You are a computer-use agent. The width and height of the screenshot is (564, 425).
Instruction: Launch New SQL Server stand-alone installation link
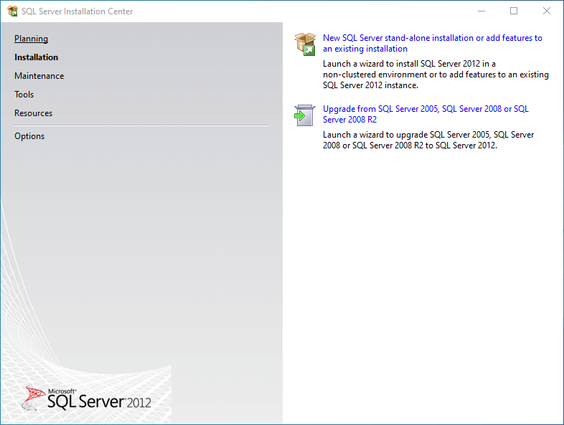tap(433, 43)
